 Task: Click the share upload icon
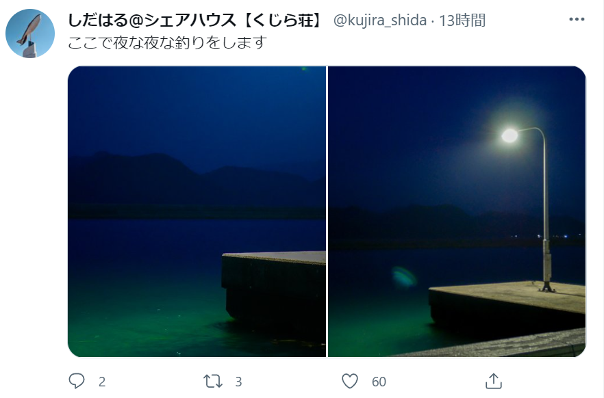pyautogui.click(x=494, y=381)
